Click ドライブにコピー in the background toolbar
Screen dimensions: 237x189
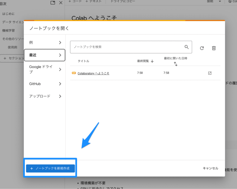(x=123, y=1)
